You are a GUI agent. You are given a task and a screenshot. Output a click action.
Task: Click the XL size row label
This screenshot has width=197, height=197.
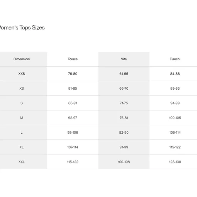point(22,147)
